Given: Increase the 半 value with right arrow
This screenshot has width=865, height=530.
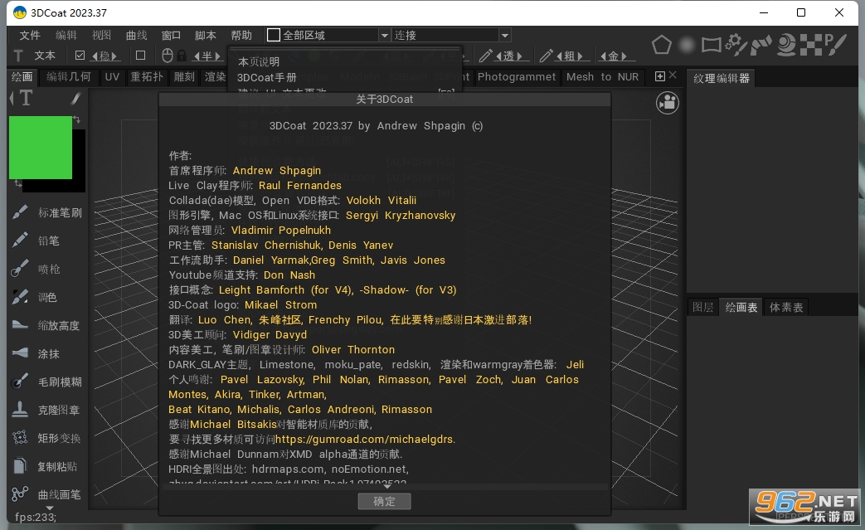Looking at the screenshot, I should pos(218,56).
